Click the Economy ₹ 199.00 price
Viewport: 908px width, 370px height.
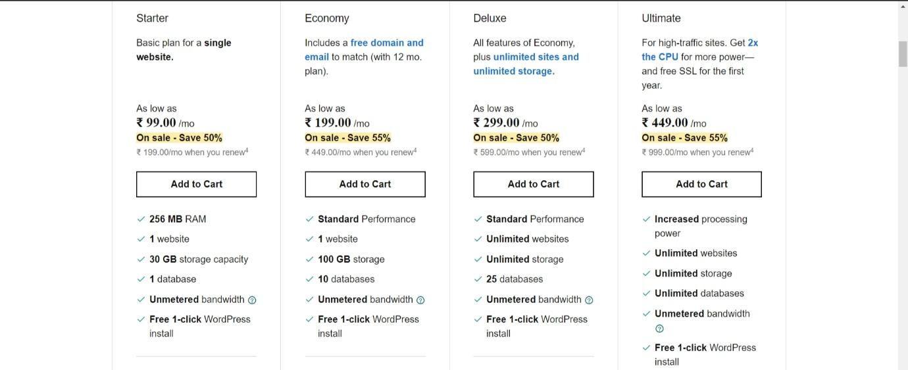click(x=328, y=123)
